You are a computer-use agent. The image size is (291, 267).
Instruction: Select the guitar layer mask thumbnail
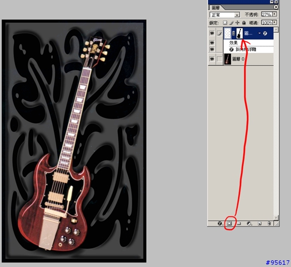239,33
